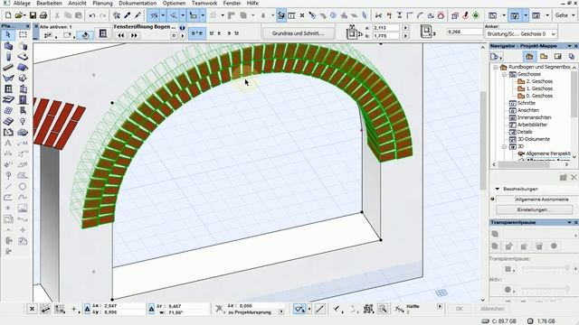This screenshot has height=325, width=579.
Task: Pick up parameters with the eyedropper icon
Action: point(128,15)
